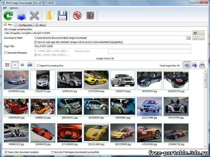The height and width of the screenshot is (157, 210).
Task: Select the smallest thumbnail size icon
Action: click(x=15, y=65)
